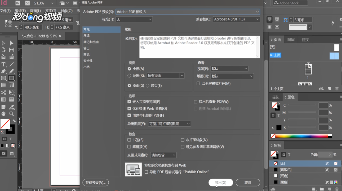Select the [纸色] swatch
The image size is (342, 191).
[x=305, y=176]
